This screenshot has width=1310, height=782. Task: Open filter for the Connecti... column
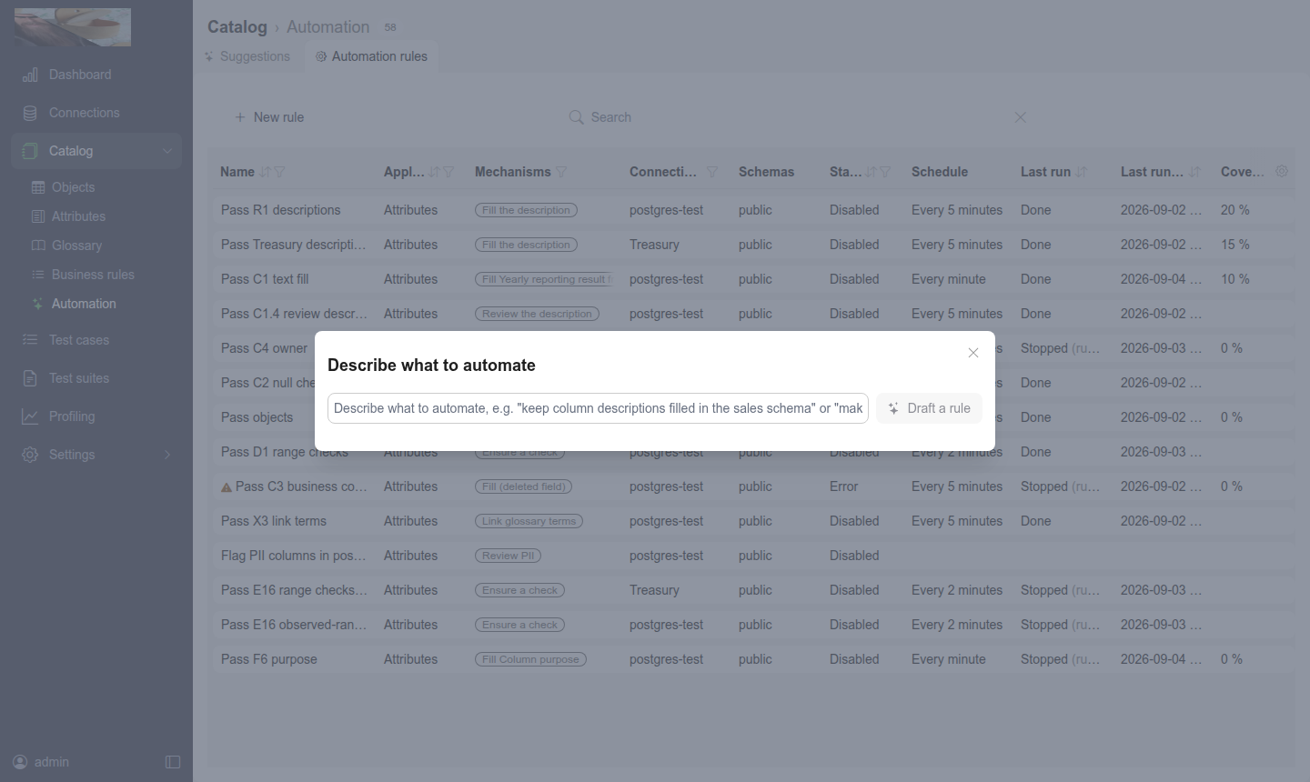click(x=712, y=172)
